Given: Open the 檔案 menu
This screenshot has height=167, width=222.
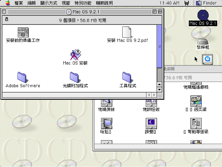Looking at the screenshot, I should (x=19, y=3).
